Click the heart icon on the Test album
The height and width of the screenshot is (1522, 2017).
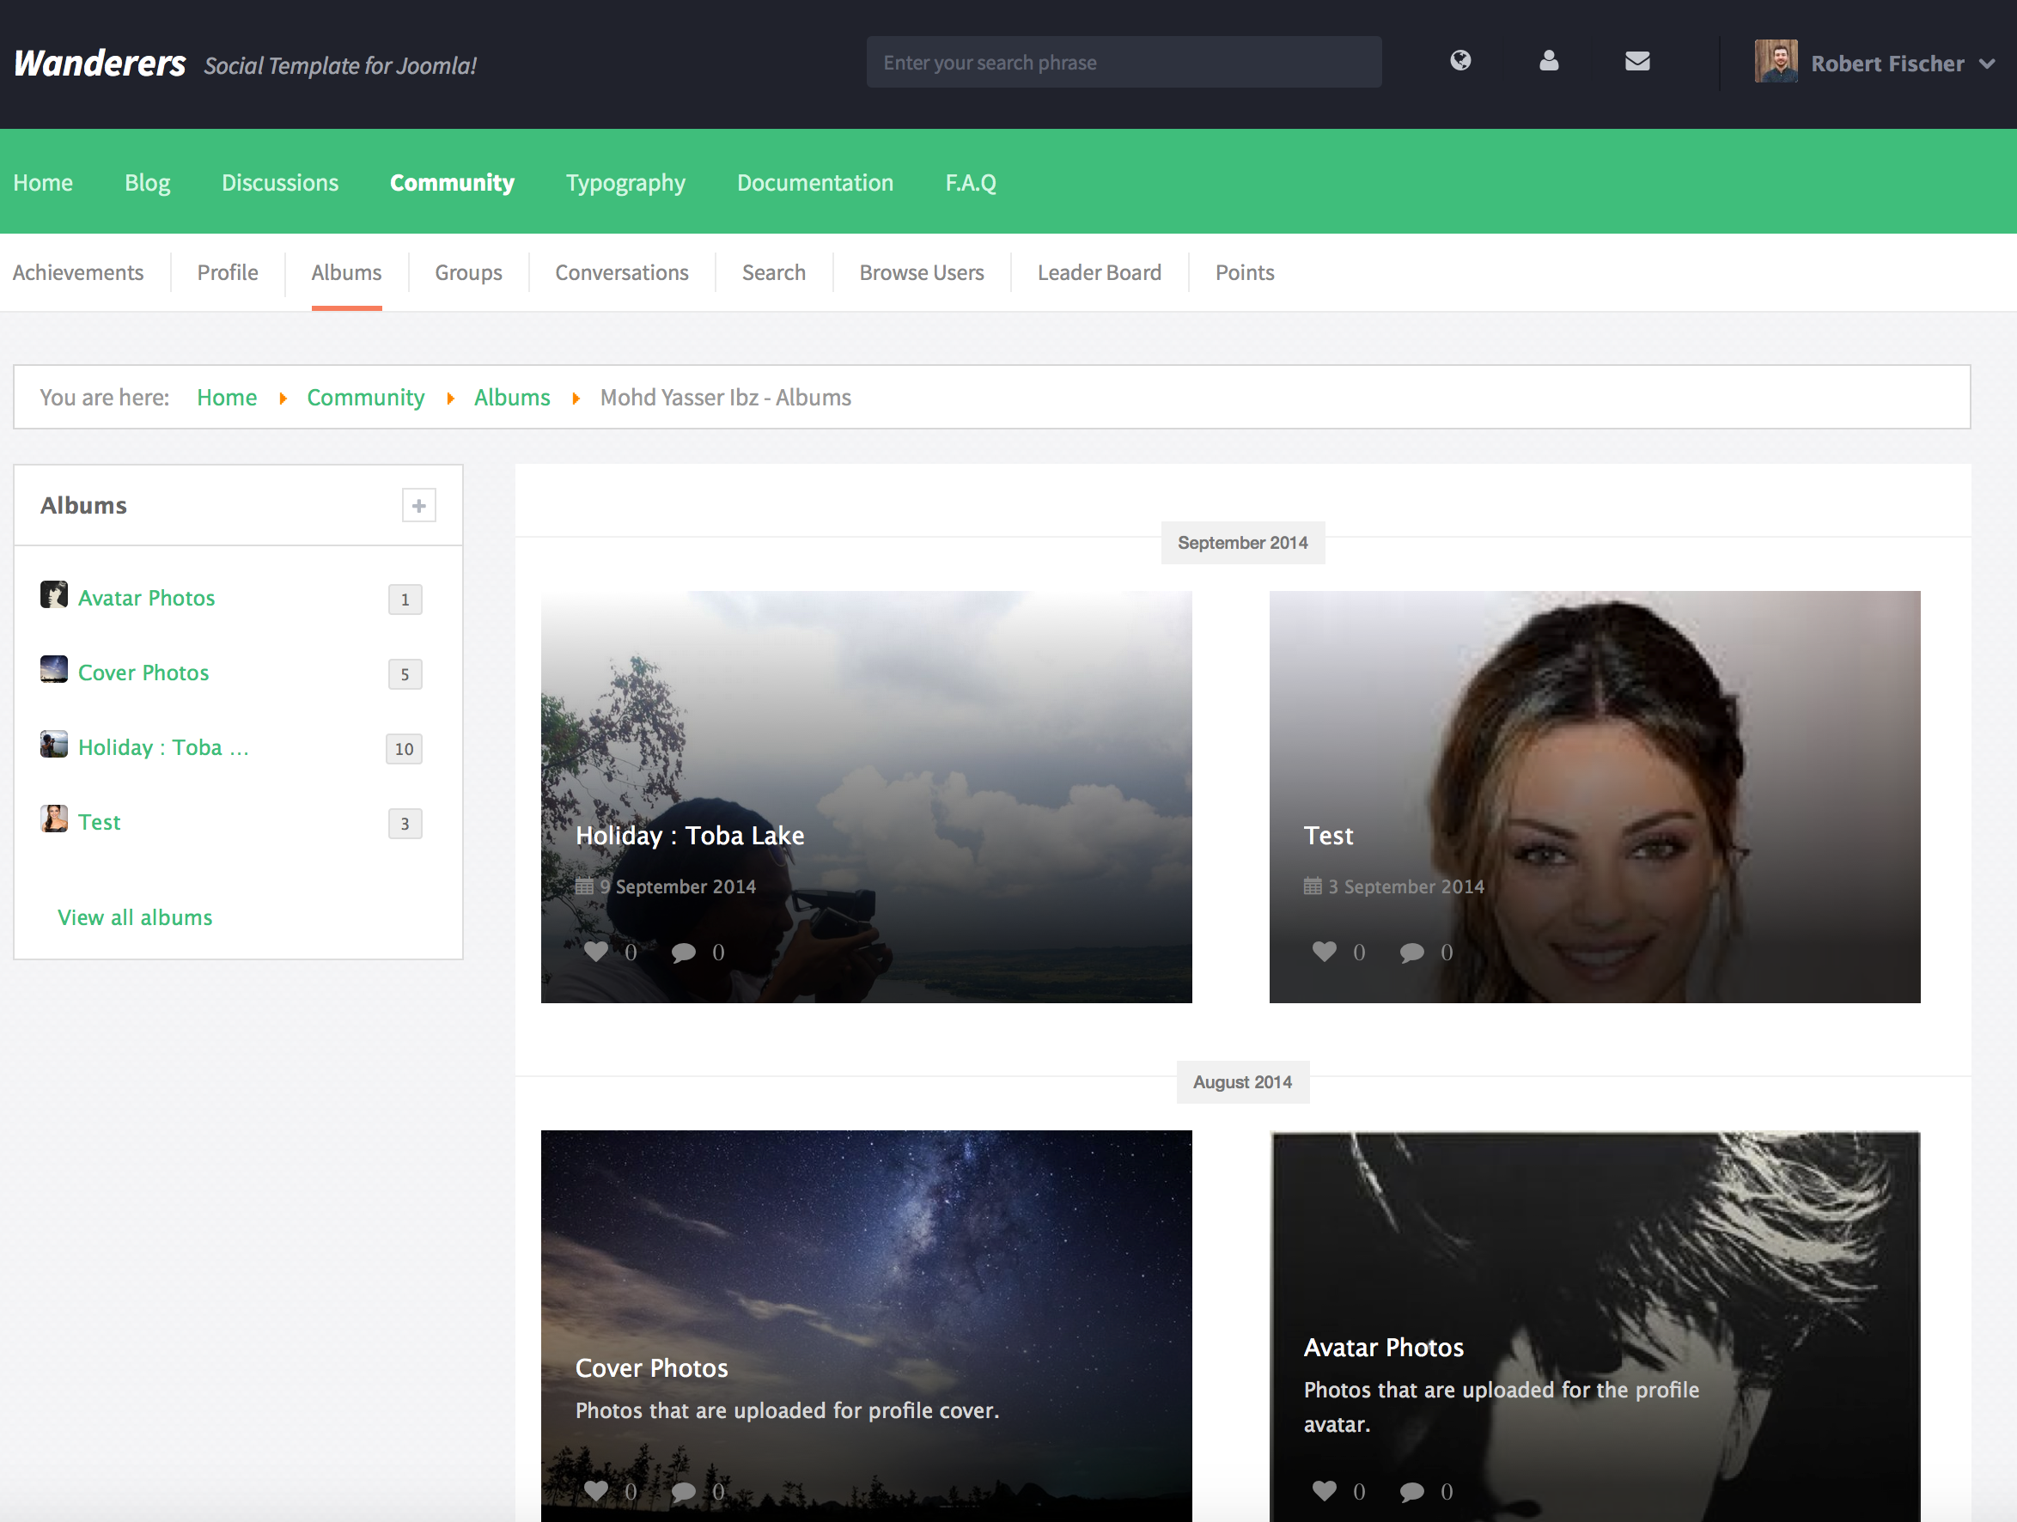click(x=1324, y=951)
